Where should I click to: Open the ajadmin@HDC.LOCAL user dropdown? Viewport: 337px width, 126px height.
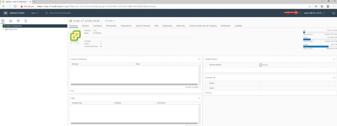click(314, 13)
